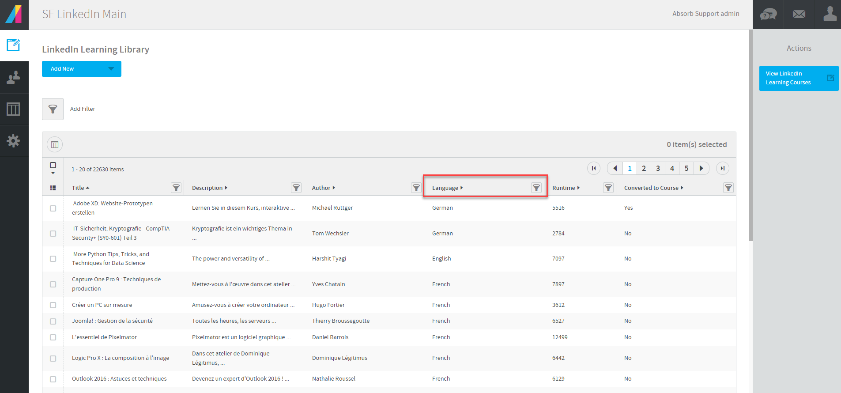The height and width of the screenshot is (393, 841).
Task: Check the More Python Tips row
Action: [x=53, y=259]
